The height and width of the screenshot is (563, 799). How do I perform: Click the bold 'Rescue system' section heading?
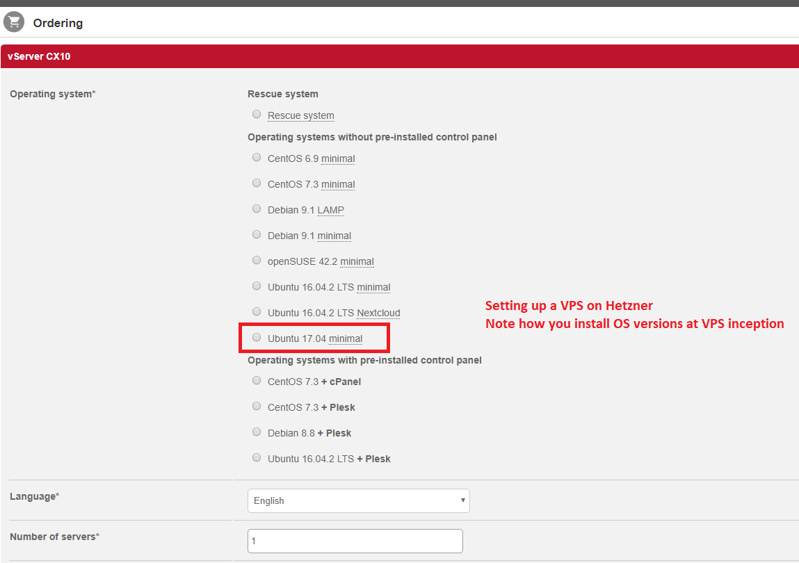283,94
